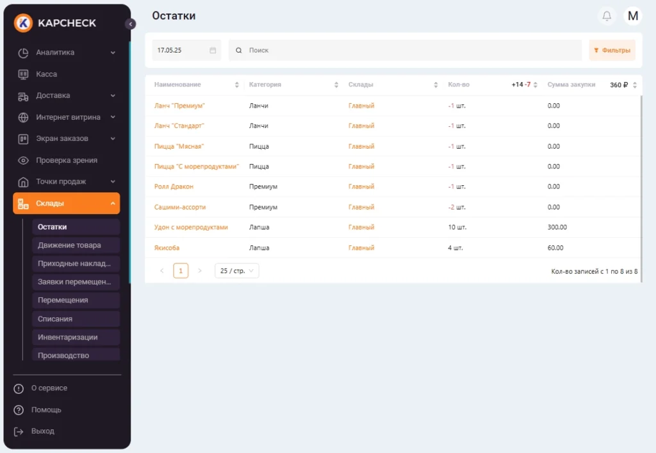This screenshot has height=453, width=656.
Task: Go to Инвентаризации submenu item
Action: click(68, 337)
